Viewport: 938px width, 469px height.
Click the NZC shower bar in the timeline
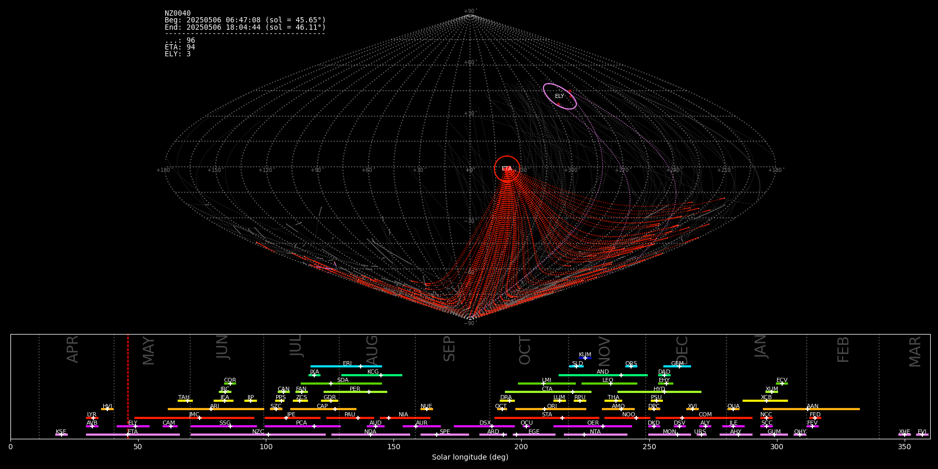(258, 435)
